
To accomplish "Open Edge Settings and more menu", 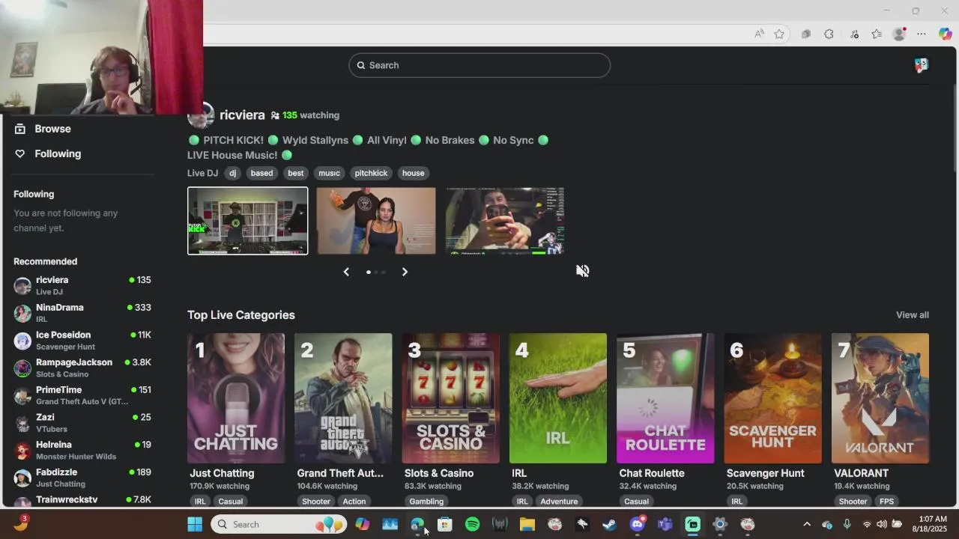I will (x=922, y=34).
